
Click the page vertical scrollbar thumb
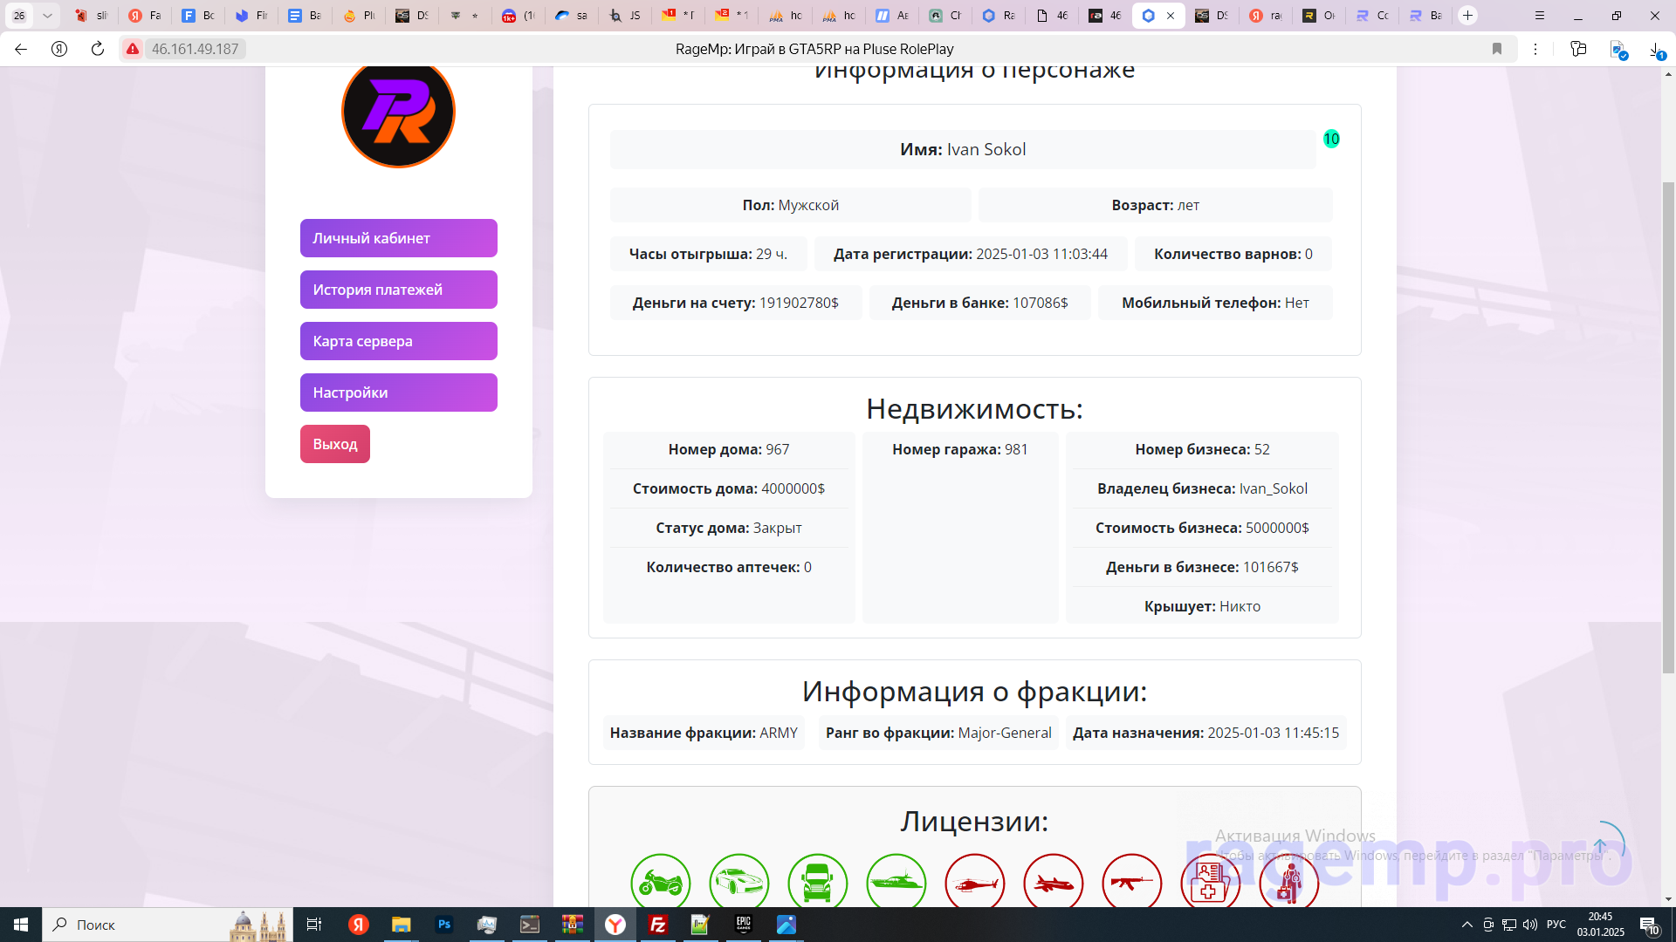[1668, 427]
